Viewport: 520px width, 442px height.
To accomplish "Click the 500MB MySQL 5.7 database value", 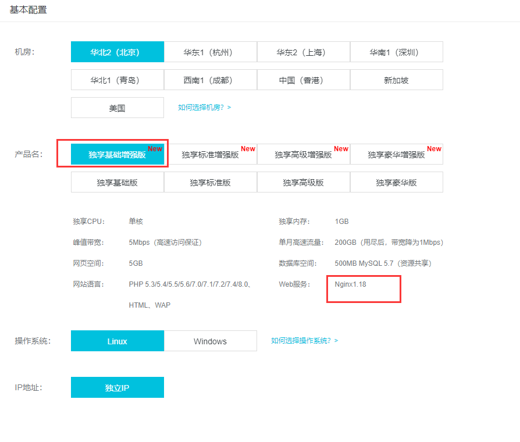I will pos(383,263).
